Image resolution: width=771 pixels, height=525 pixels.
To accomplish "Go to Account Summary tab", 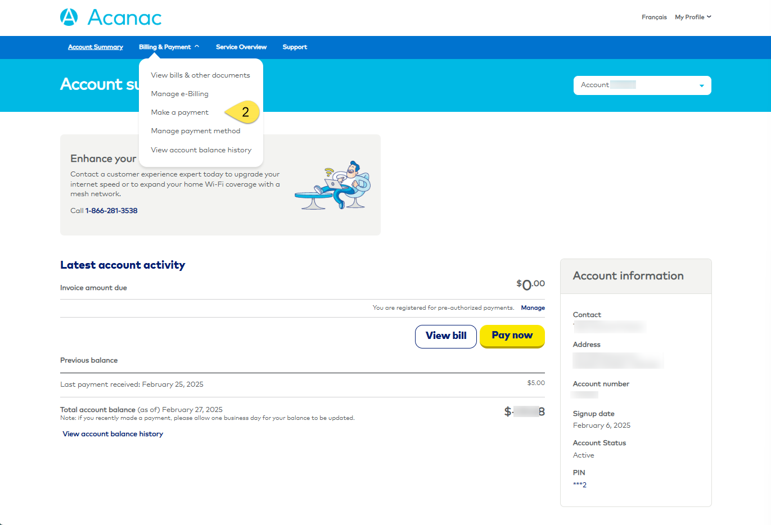I will [x=96, y=47].
